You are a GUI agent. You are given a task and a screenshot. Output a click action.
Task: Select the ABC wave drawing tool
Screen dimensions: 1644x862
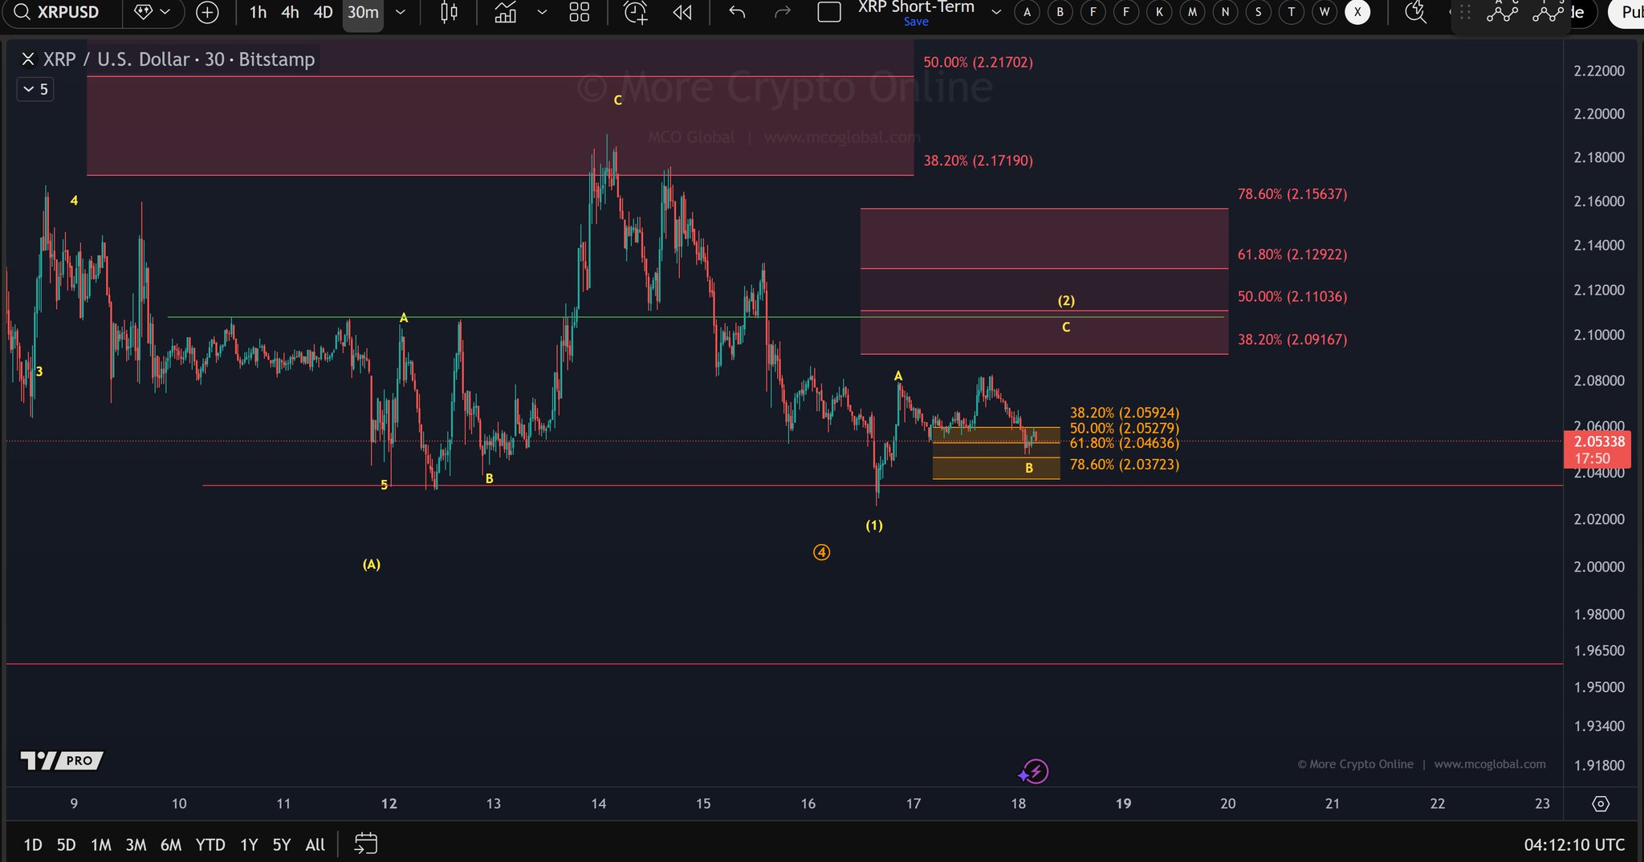1502,12
